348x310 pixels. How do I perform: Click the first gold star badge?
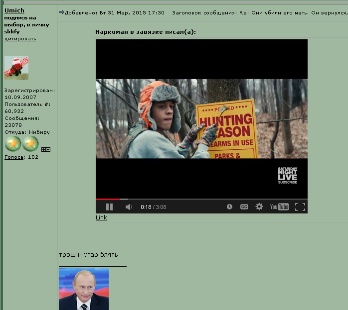click(x=13, y=143)
